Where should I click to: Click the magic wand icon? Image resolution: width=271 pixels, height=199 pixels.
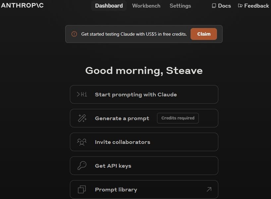(x=82, y=118)
